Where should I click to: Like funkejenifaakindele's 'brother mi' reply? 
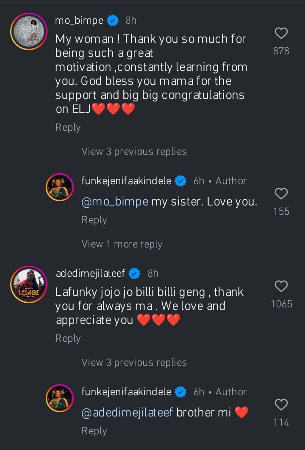click(281, 405)
